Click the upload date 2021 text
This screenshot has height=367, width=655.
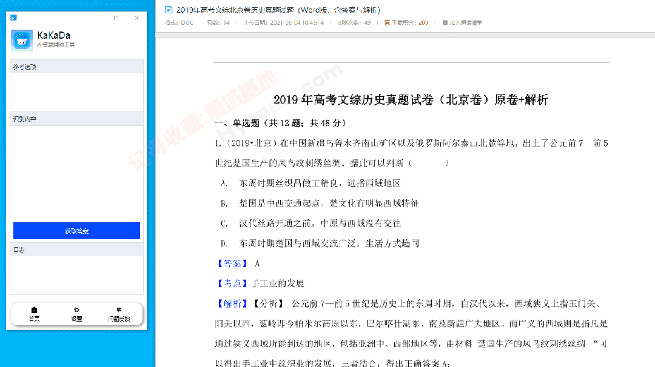click(284, 22)
